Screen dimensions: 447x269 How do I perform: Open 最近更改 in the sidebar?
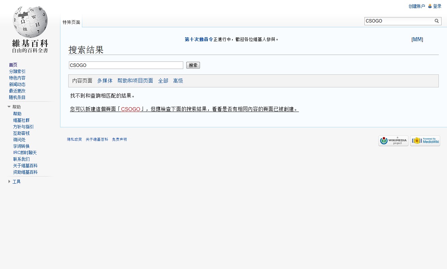pyautogui.click(x=17, y=91)
